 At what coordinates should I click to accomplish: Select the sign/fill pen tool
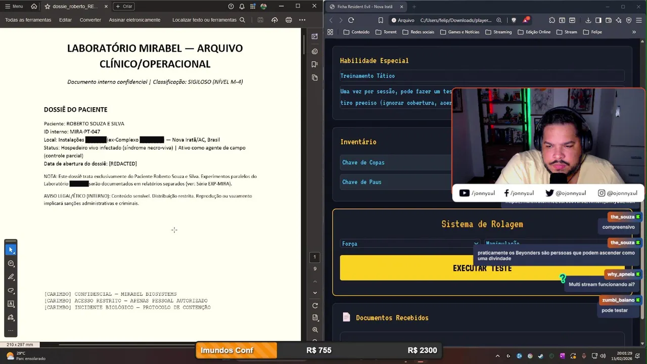coord(11,317)
